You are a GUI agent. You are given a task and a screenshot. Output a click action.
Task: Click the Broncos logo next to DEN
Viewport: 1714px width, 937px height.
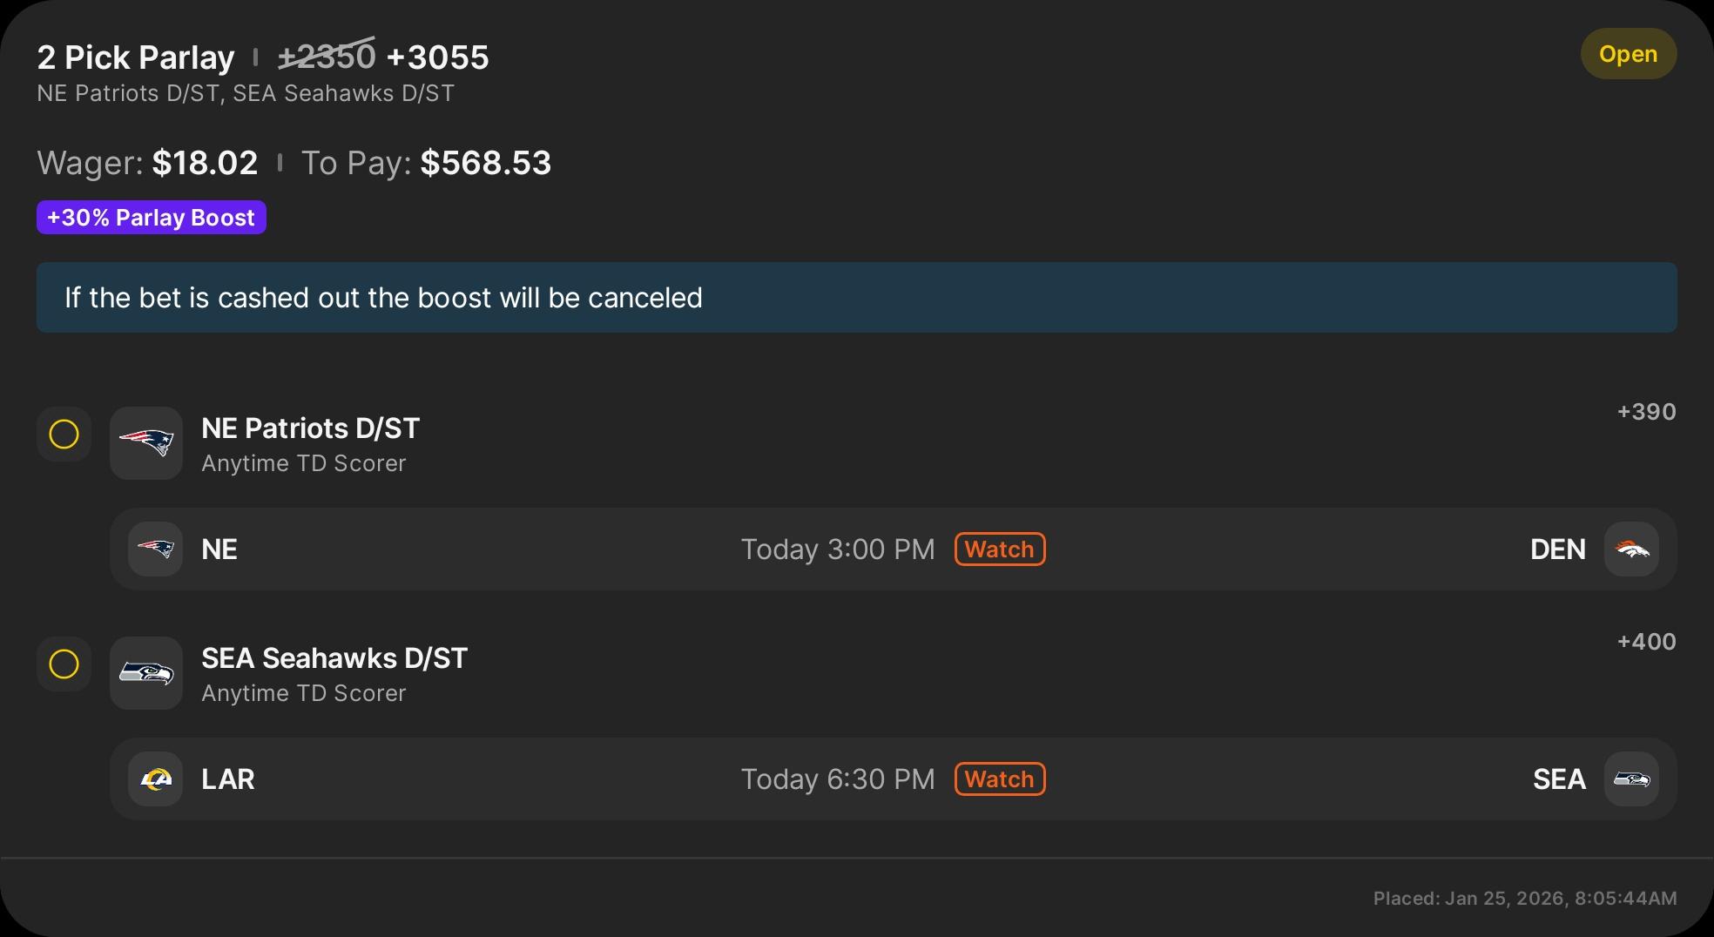click(x=1631, y=549)
